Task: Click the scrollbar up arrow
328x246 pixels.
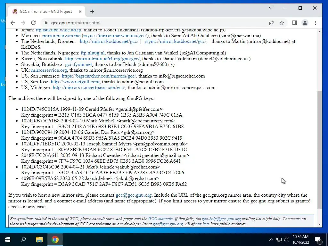Action: [x=319, y=32]
